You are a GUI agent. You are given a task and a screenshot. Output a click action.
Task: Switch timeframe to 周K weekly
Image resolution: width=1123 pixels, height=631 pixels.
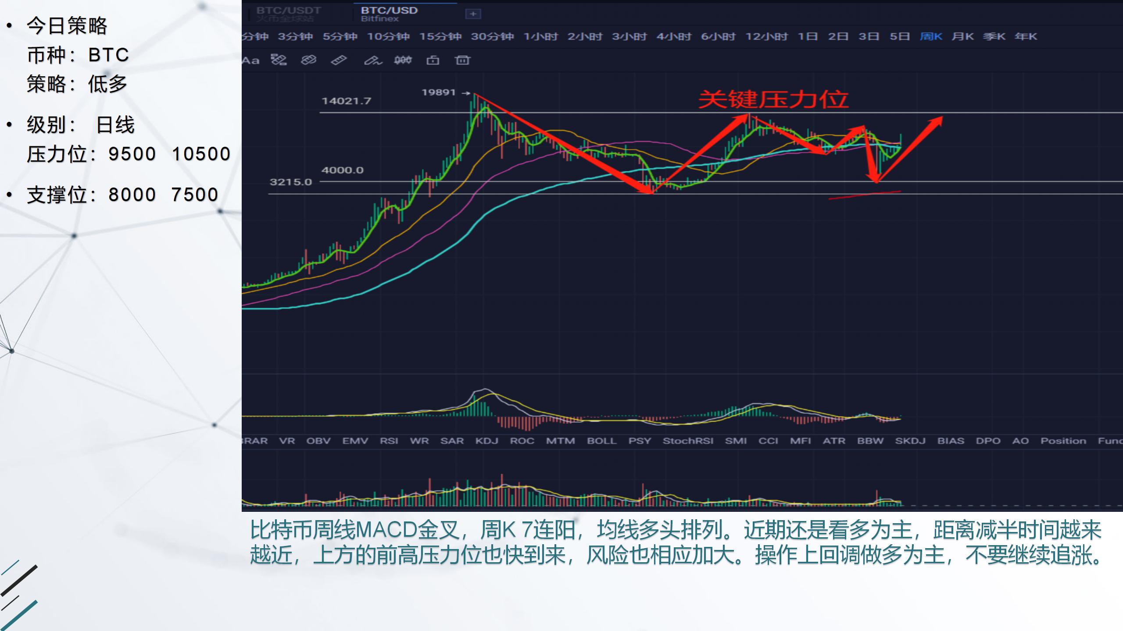coord(931,36)
